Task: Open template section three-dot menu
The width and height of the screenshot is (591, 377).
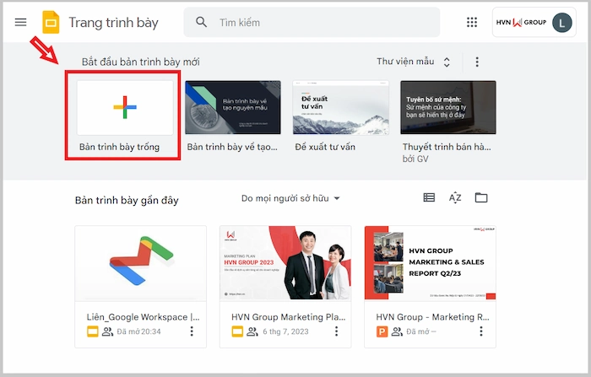Action: pyautogui.click(x=477, y=62)
